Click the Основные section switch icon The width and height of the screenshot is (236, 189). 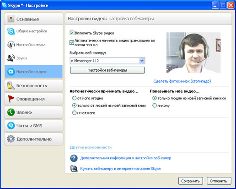pyautogui.click(x=11, y=19)
